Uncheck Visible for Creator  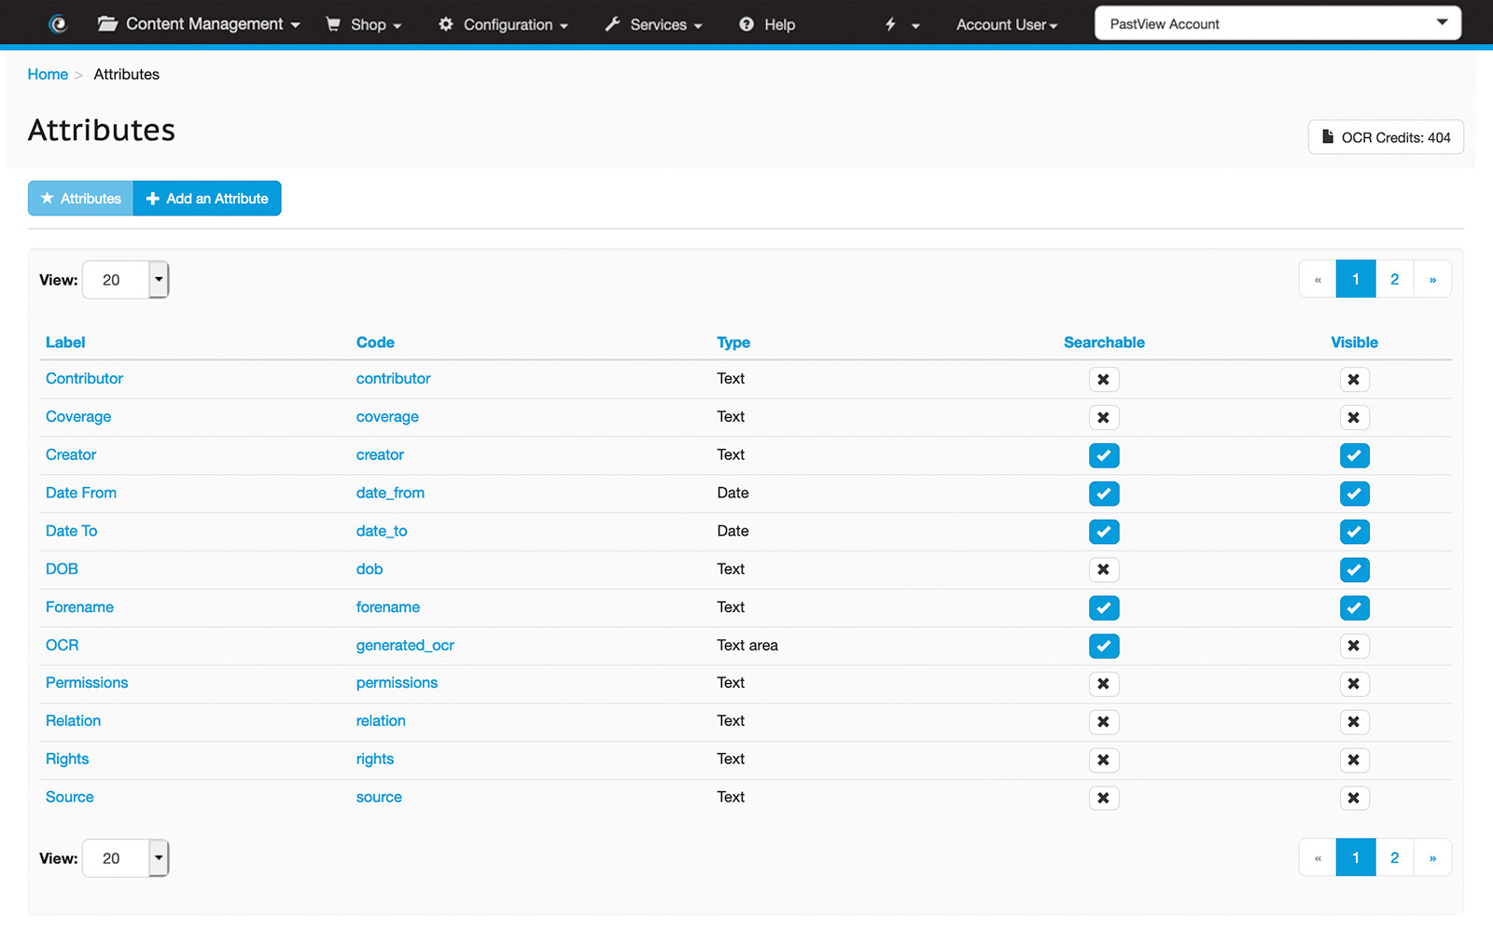(x=1354, y=455)
